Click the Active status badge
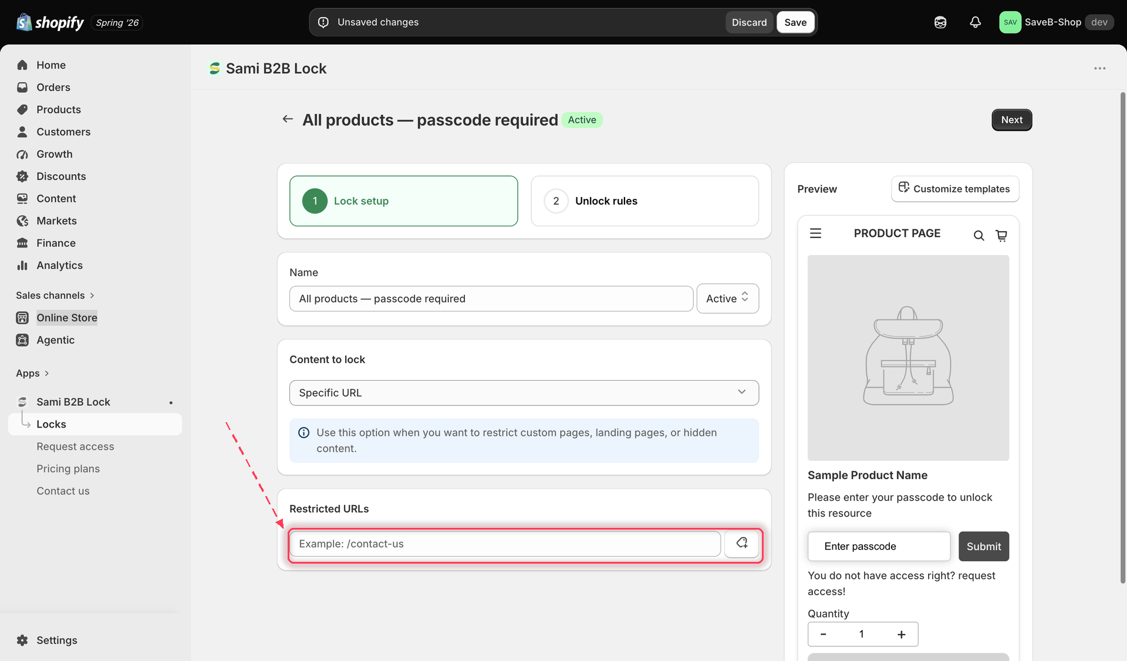The width and height of the screenshot is (1127, 661). pyautogui.click(x=582, y=120)
